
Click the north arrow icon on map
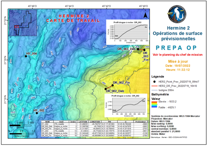tap(145, 15)
